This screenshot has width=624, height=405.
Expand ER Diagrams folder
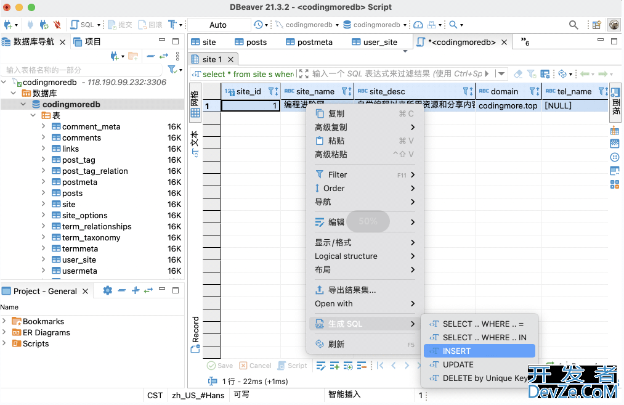tap(4, 332)
